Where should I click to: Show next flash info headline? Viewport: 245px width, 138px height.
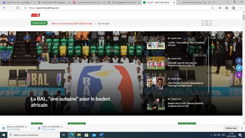[x=209, y=23]
